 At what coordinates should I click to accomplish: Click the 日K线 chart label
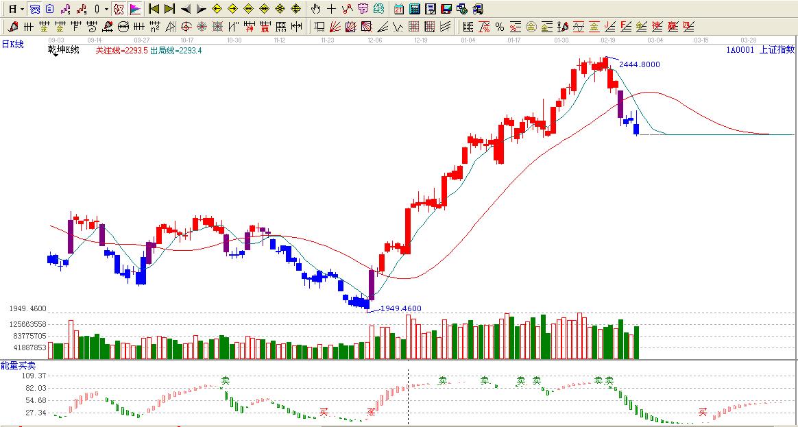(12, 44)
